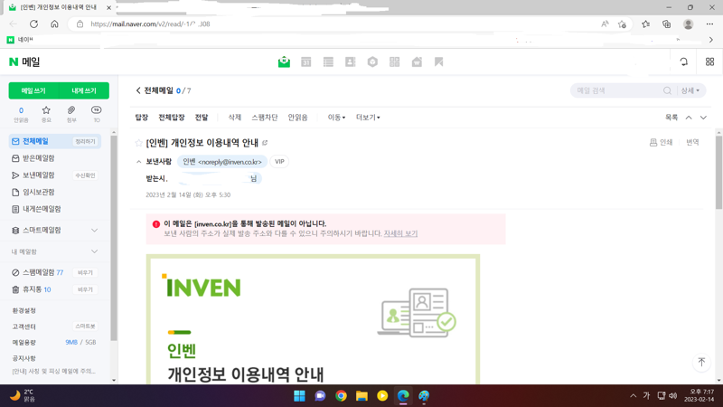
Task: Expand the 내 메일함 section
Action: (95, 252)
